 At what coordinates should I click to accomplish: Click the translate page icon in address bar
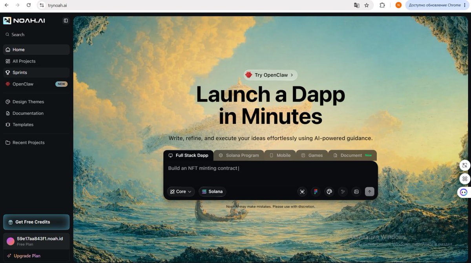[356, 5]
